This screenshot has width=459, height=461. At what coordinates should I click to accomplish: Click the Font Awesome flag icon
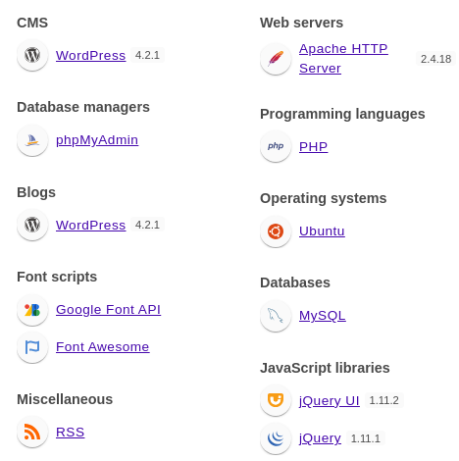tap(32, 347)
